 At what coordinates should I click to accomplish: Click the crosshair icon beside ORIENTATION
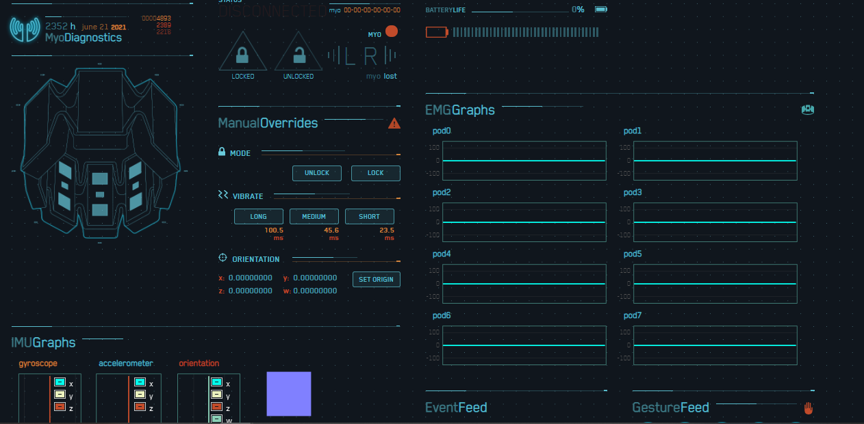pyautogui.click(x=223, y=258)
